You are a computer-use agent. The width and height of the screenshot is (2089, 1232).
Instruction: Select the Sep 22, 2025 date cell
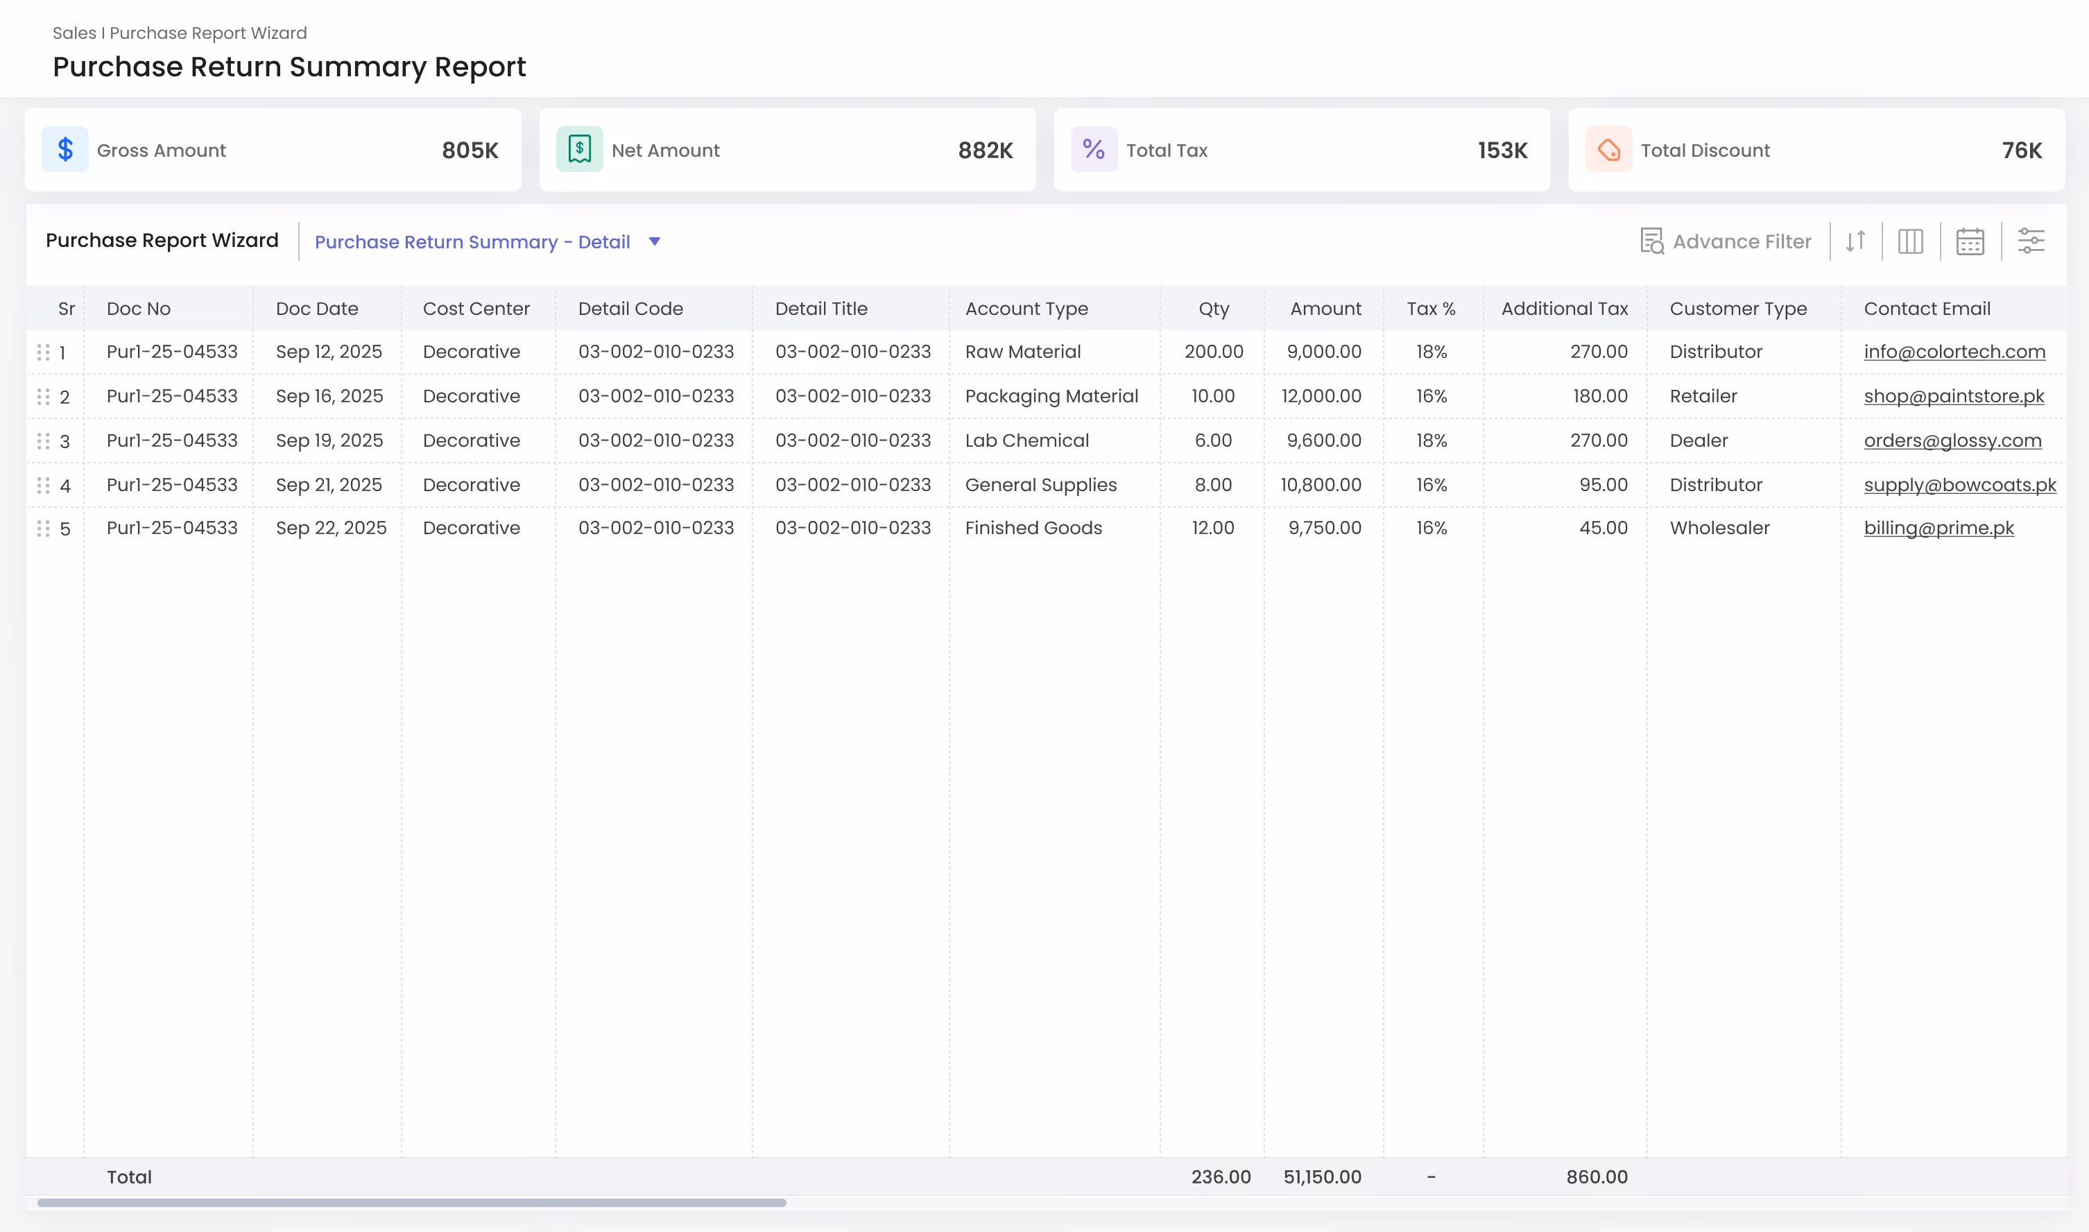pyautogui.click(x=331, y=528)
